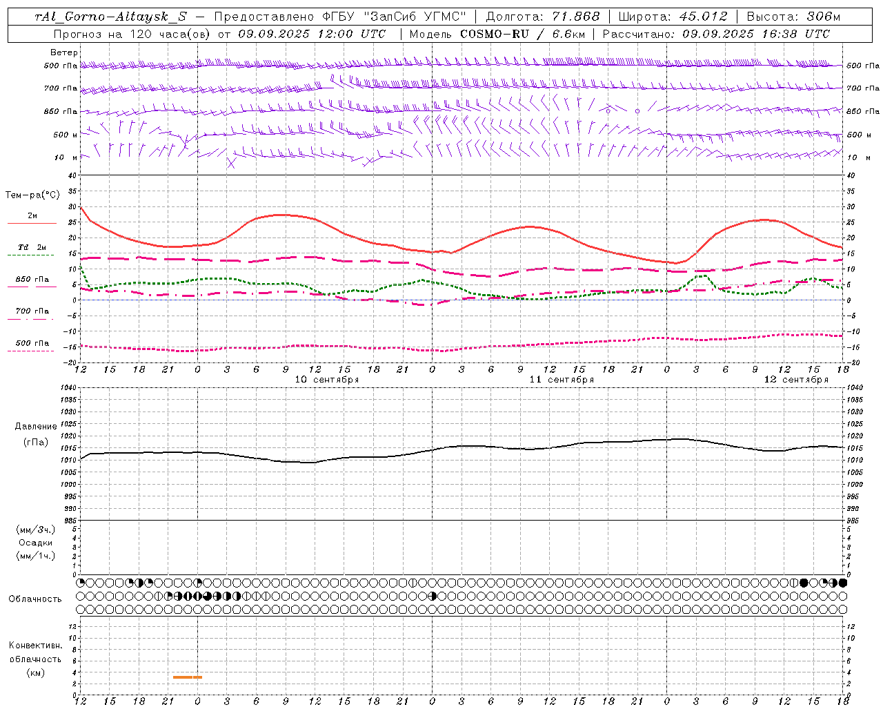Select the Модель COSMO-RU / 6.6км label
The height and width of the screenshot is (707, 883).
[x=497, y=34]
